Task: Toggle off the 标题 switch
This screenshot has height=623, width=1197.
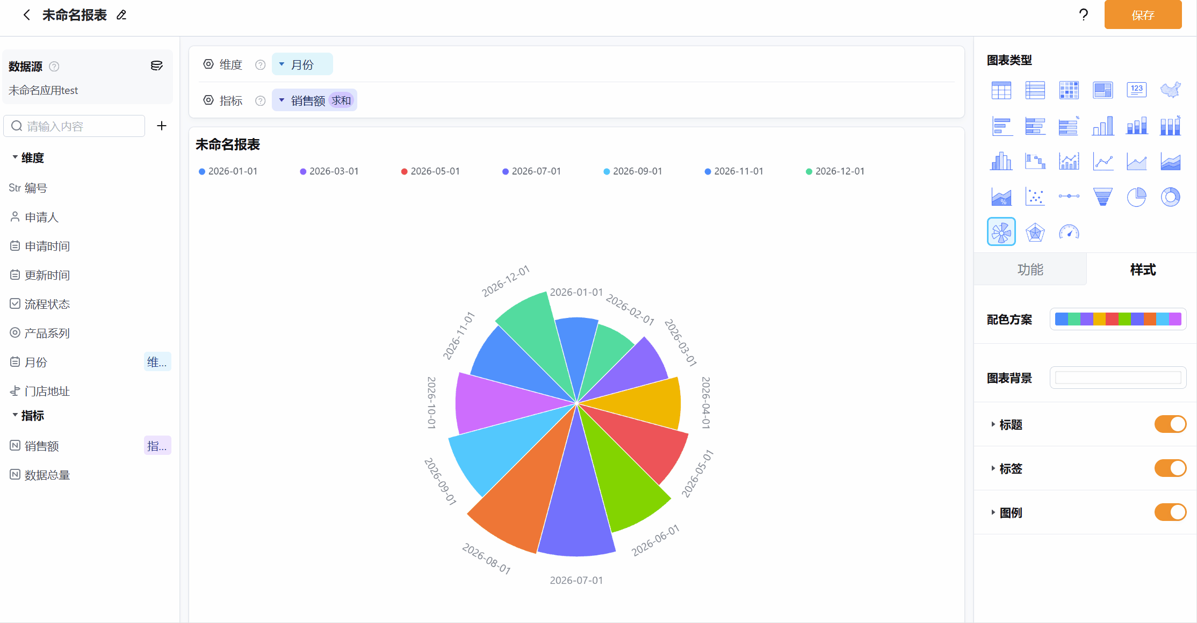Action: click(x=1170, y=424)
